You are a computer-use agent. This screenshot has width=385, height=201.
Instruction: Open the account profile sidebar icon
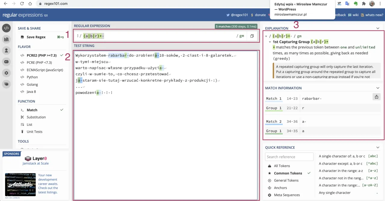(x=6, y=50)
